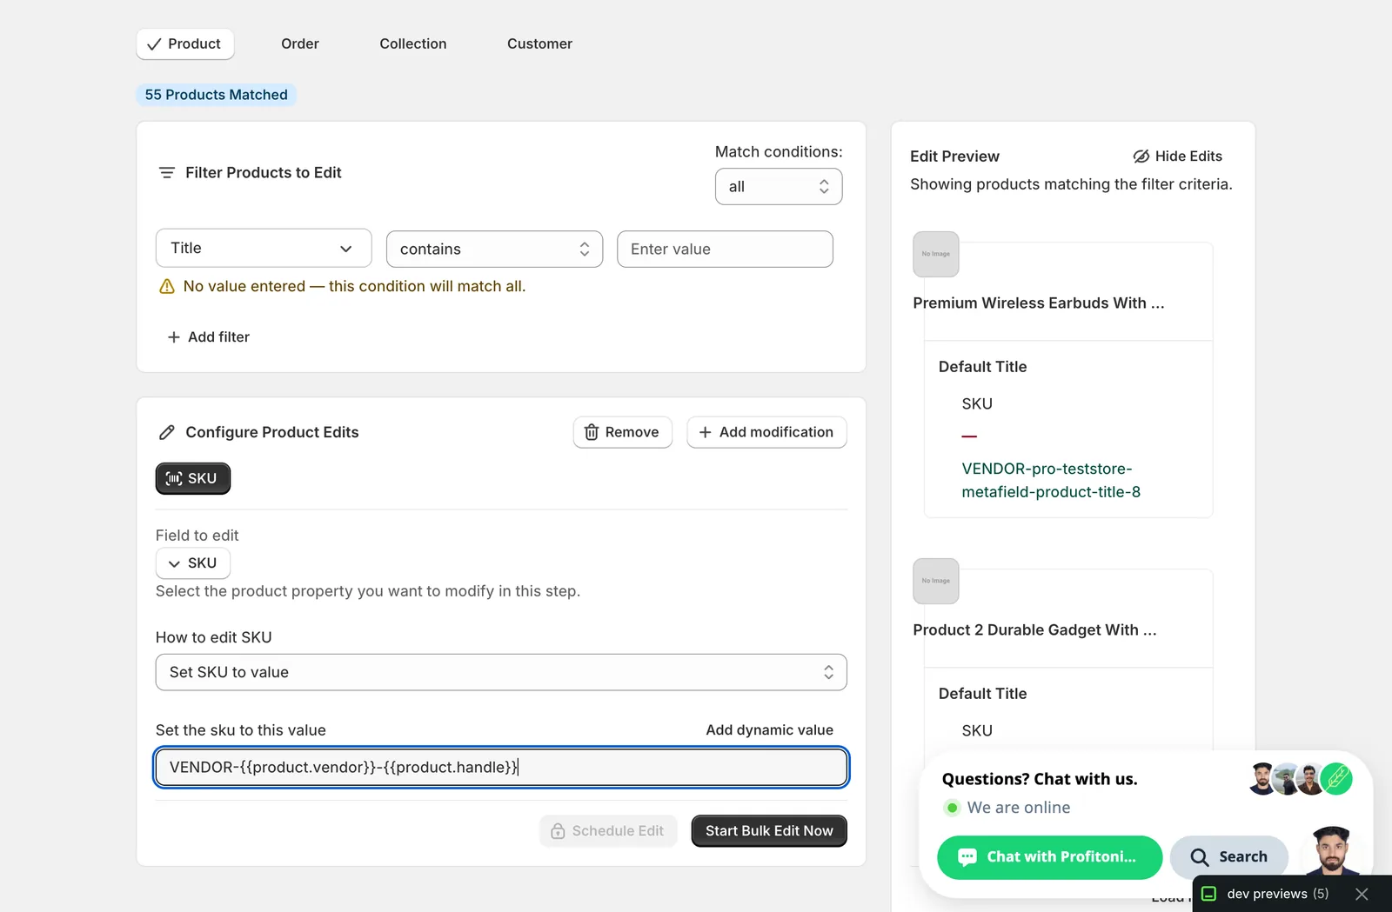
Task: Click Product 2 Durable Gadget thumbnail
Action: coord(936,581)
